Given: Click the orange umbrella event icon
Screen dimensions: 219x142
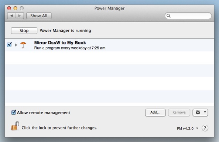Looking at the screenshot, I should pyautogui.click(x=23, y=45).
